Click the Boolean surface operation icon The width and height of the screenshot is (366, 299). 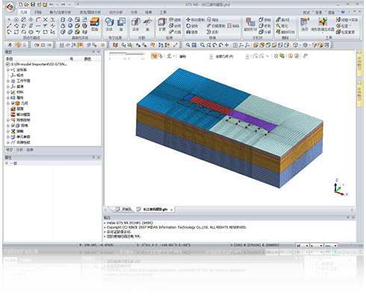click(x=121, y=22)
